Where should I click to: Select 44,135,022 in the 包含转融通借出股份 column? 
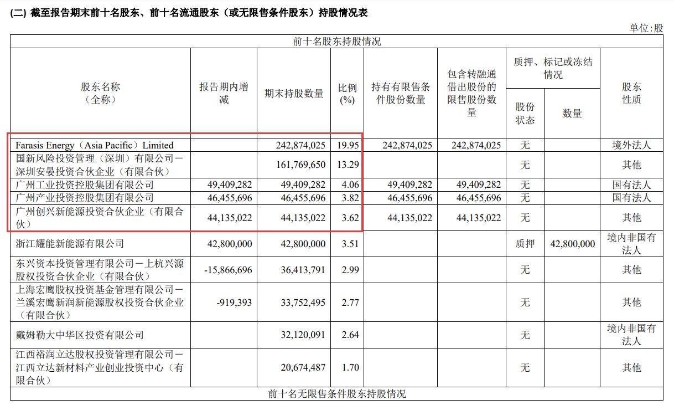pyautogui.click(x=479, y=218)
